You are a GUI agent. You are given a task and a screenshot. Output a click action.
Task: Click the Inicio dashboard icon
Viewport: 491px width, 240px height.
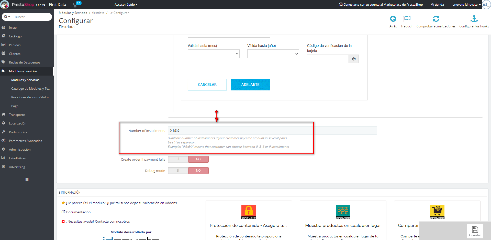click(4, 27)
